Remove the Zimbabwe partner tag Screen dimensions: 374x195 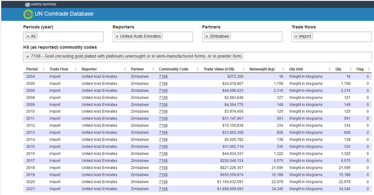tap(206, 36)
